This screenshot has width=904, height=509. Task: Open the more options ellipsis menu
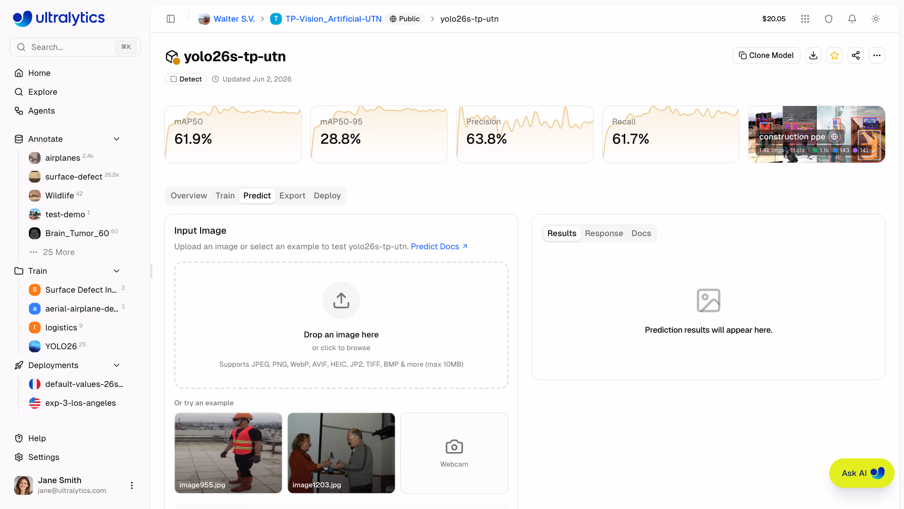[x=877, y=56]
